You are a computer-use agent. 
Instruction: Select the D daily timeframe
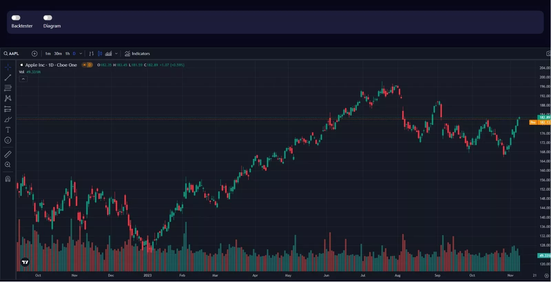pyautogui.click(x=74, y=53)
